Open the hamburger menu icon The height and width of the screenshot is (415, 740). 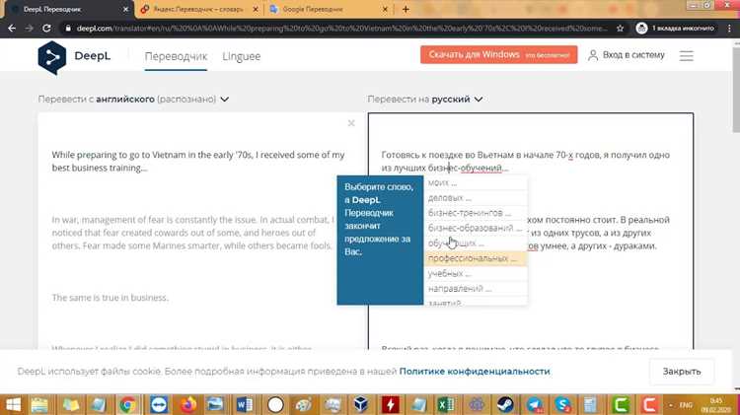click(x=686, y=55)
